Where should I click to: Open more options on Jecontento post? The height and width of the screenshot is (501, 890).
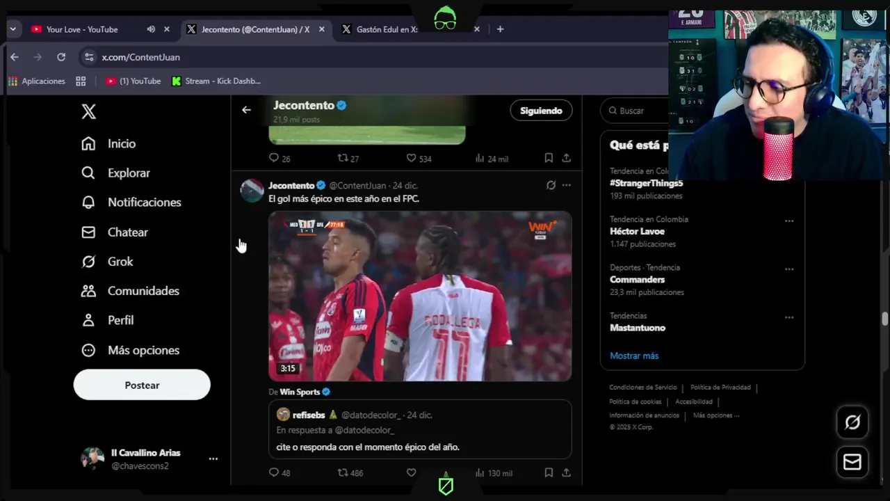[567, 185]
